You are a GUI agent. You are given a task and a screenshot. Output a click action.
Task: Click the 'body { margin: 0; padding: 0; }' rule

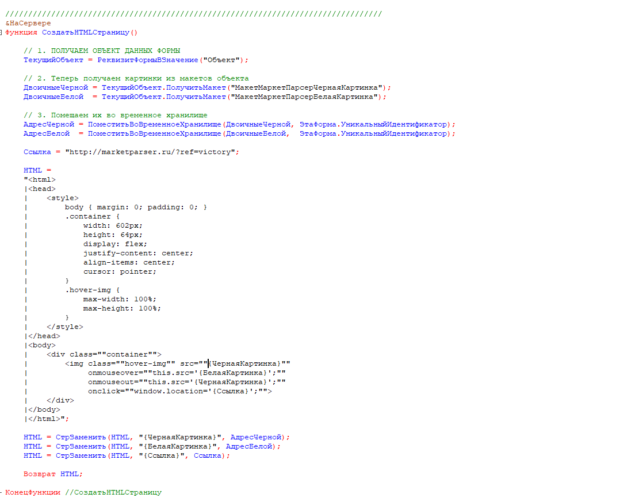(x=136, y=207)
